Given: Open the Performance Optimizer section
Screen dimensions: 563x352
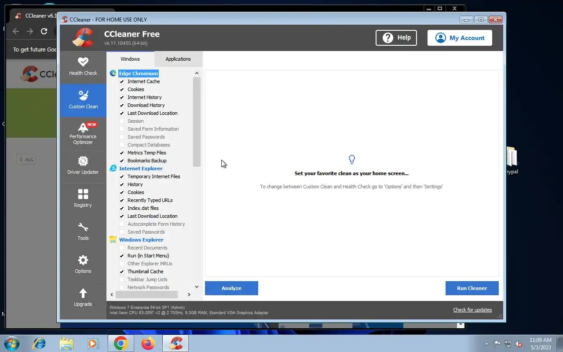Looking at the screenshot, I should (83, 133).
